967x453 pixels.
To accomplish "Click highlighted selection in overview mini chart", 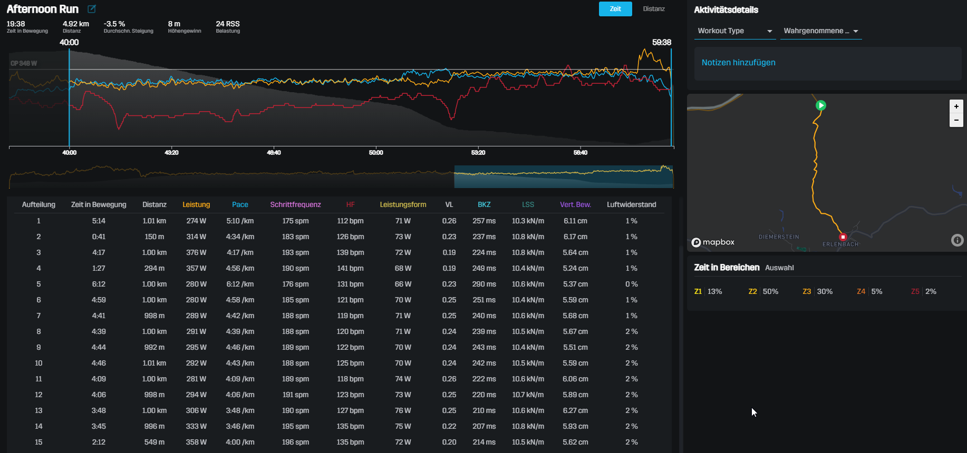I will click(563, 177).
